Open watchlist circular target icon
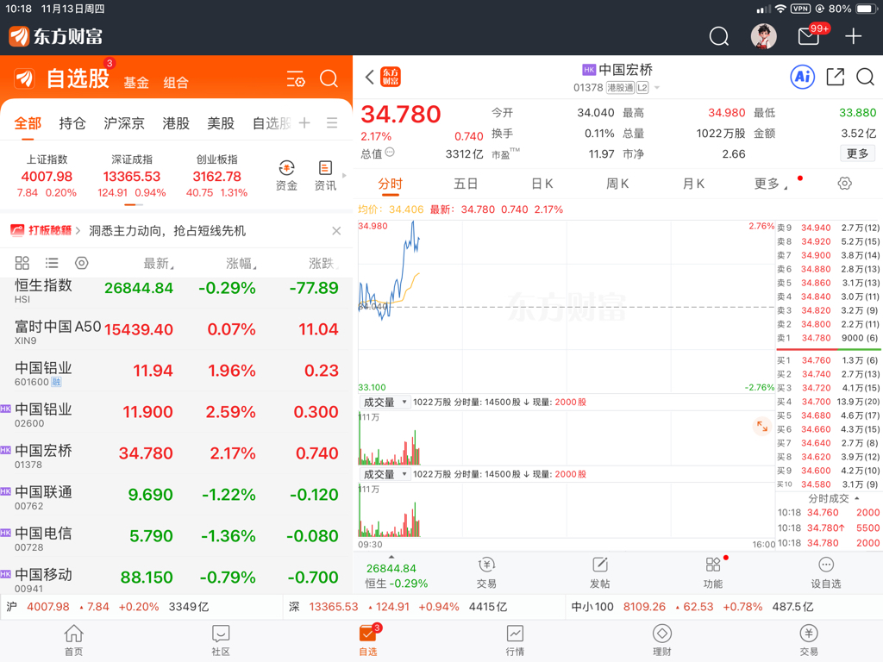This screenshot has width=883, height=662. coord(82,263)
